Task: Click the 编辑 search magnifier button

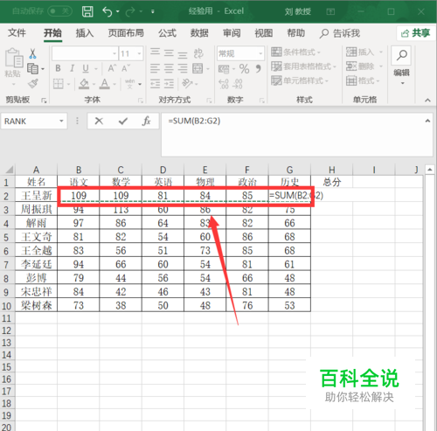Action: [x=402, y=55]
